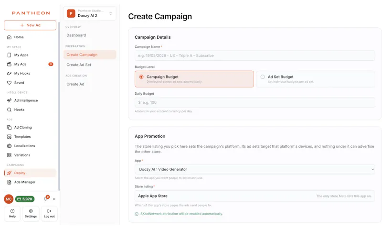382x229 pixels.
Task: Select the Campaign Budget radio option
Action: tap(194, 79)
